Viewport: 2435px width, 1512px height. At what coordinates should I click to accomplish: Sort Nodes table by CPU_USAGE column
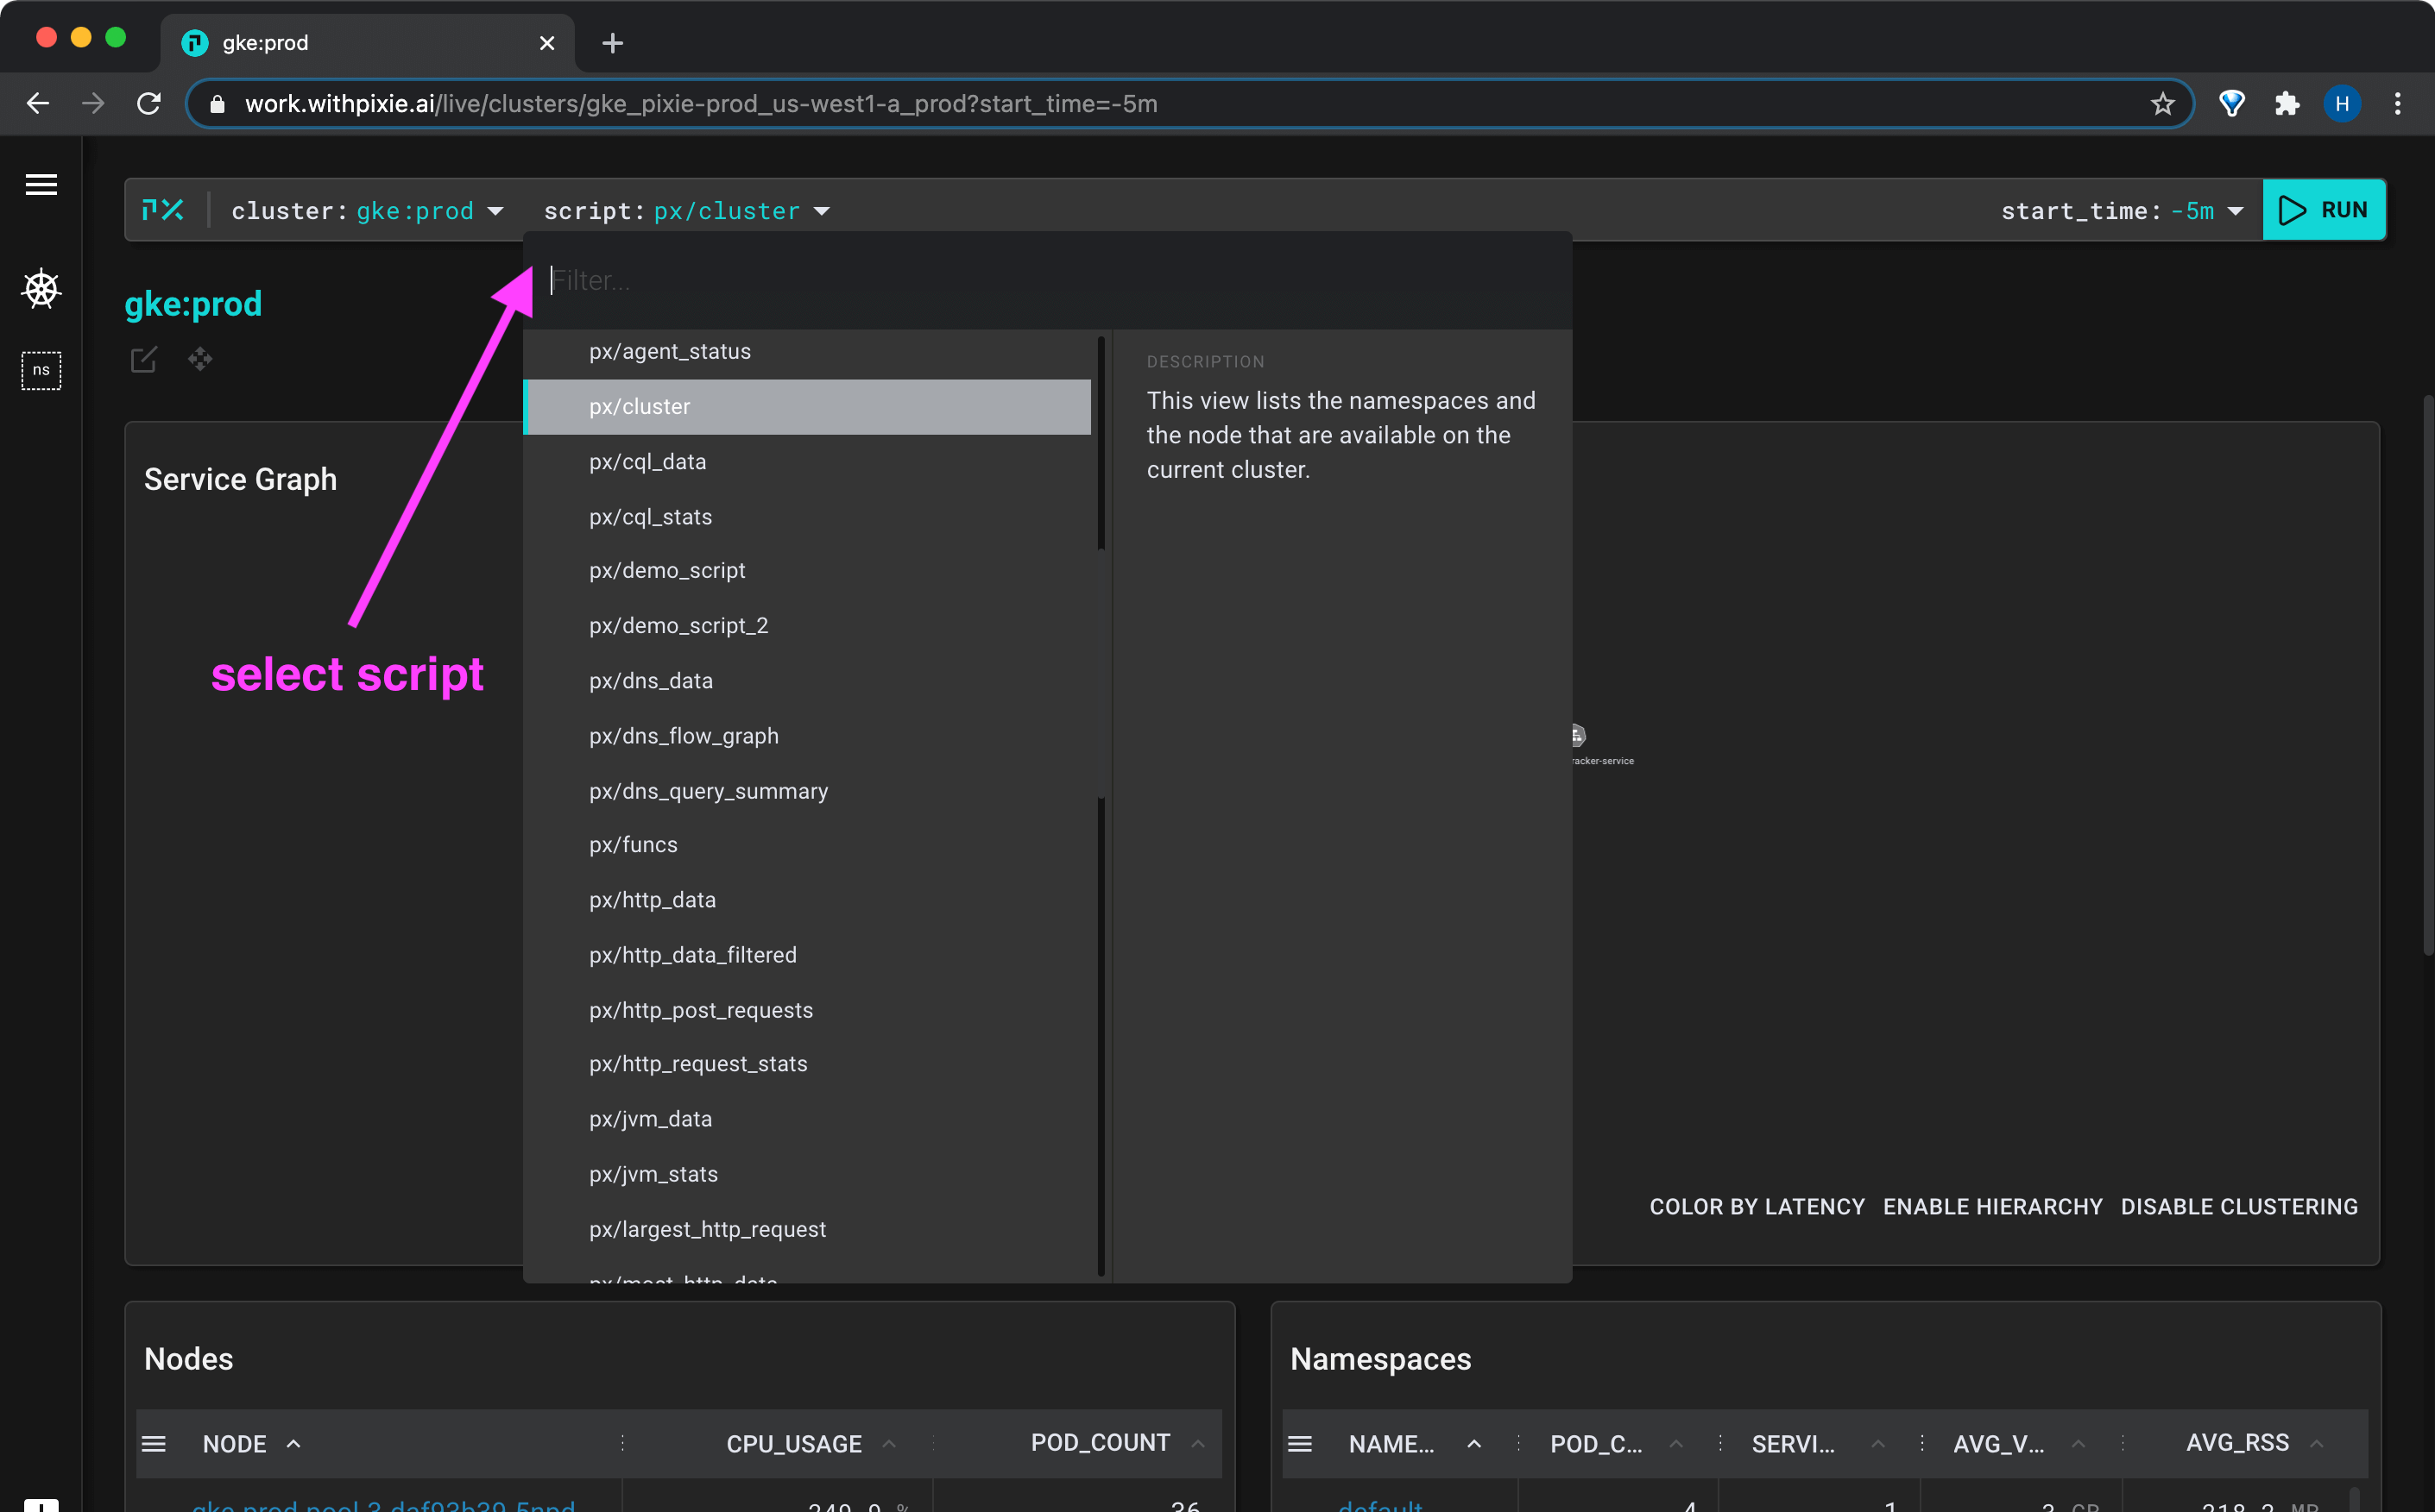coord(793,1444)
